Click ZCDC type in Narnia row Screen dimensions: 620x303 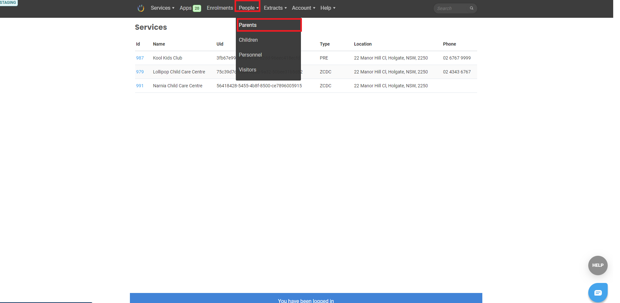click(x=326, y=86)
